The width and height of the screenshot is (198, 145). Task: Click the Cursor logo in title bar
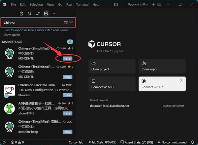(5, 5)
